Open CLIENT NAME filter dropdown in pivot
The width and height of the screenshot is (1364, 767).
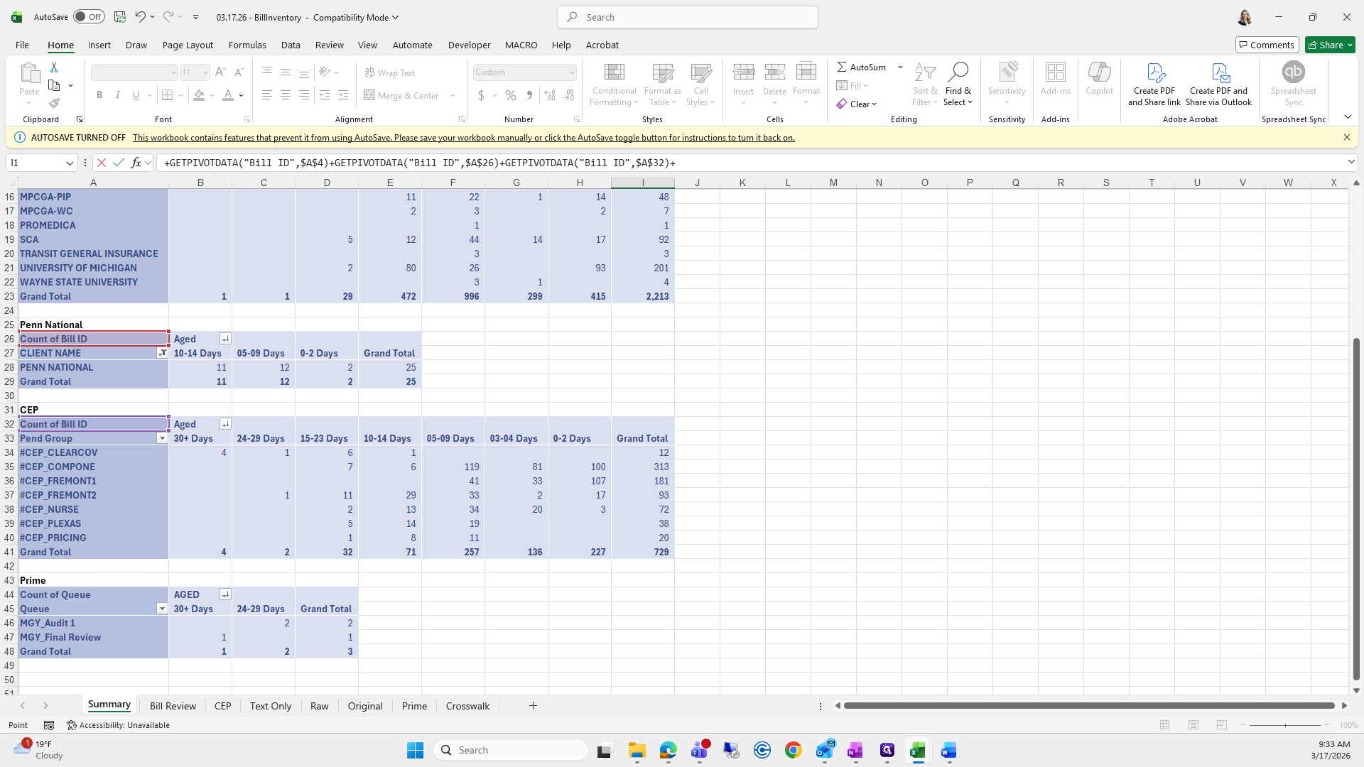point(162,353)
